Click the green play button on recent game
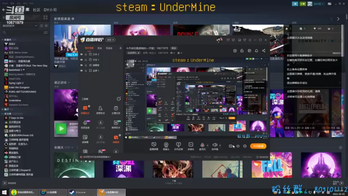 [x=61, y=128]
